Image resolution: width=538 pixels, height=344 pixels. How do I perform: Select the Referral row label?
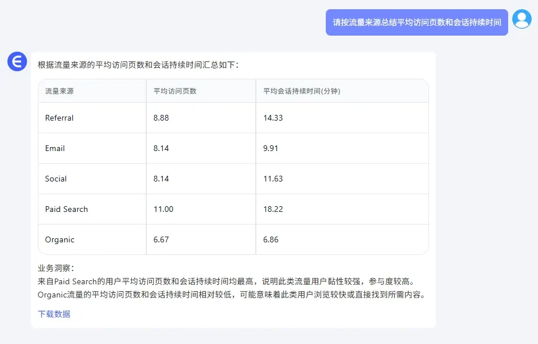click(x=59, y=118)
